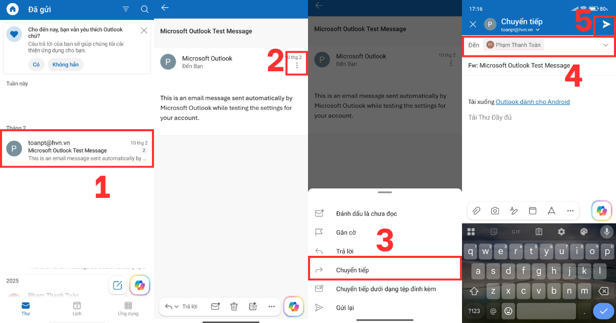Open the keyboard clipboard icon
Screen dimensions: 616x323
(539, 232)
